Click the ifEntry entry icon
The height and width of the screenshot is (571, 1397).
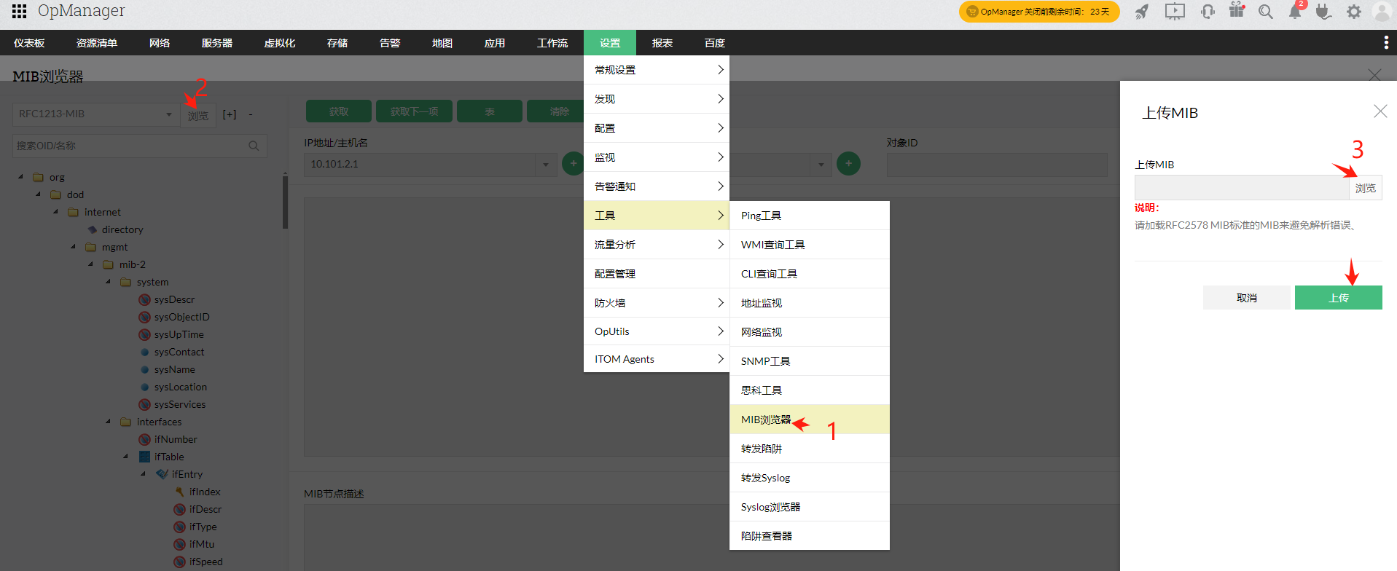click(162, 474)
